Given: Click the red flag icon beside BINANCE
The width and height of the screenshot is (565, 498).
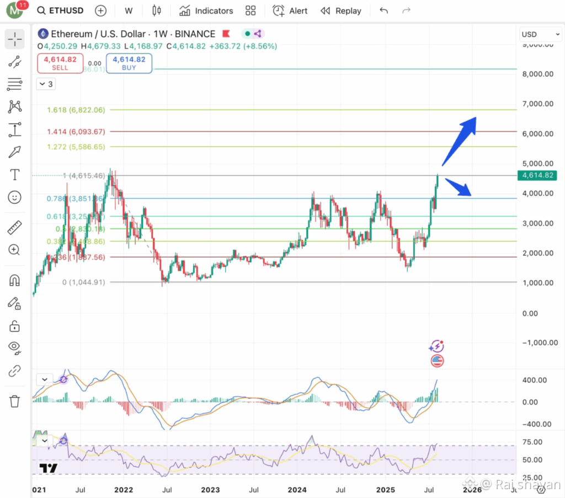Looking at the screenshot, I should coord(226,34).
